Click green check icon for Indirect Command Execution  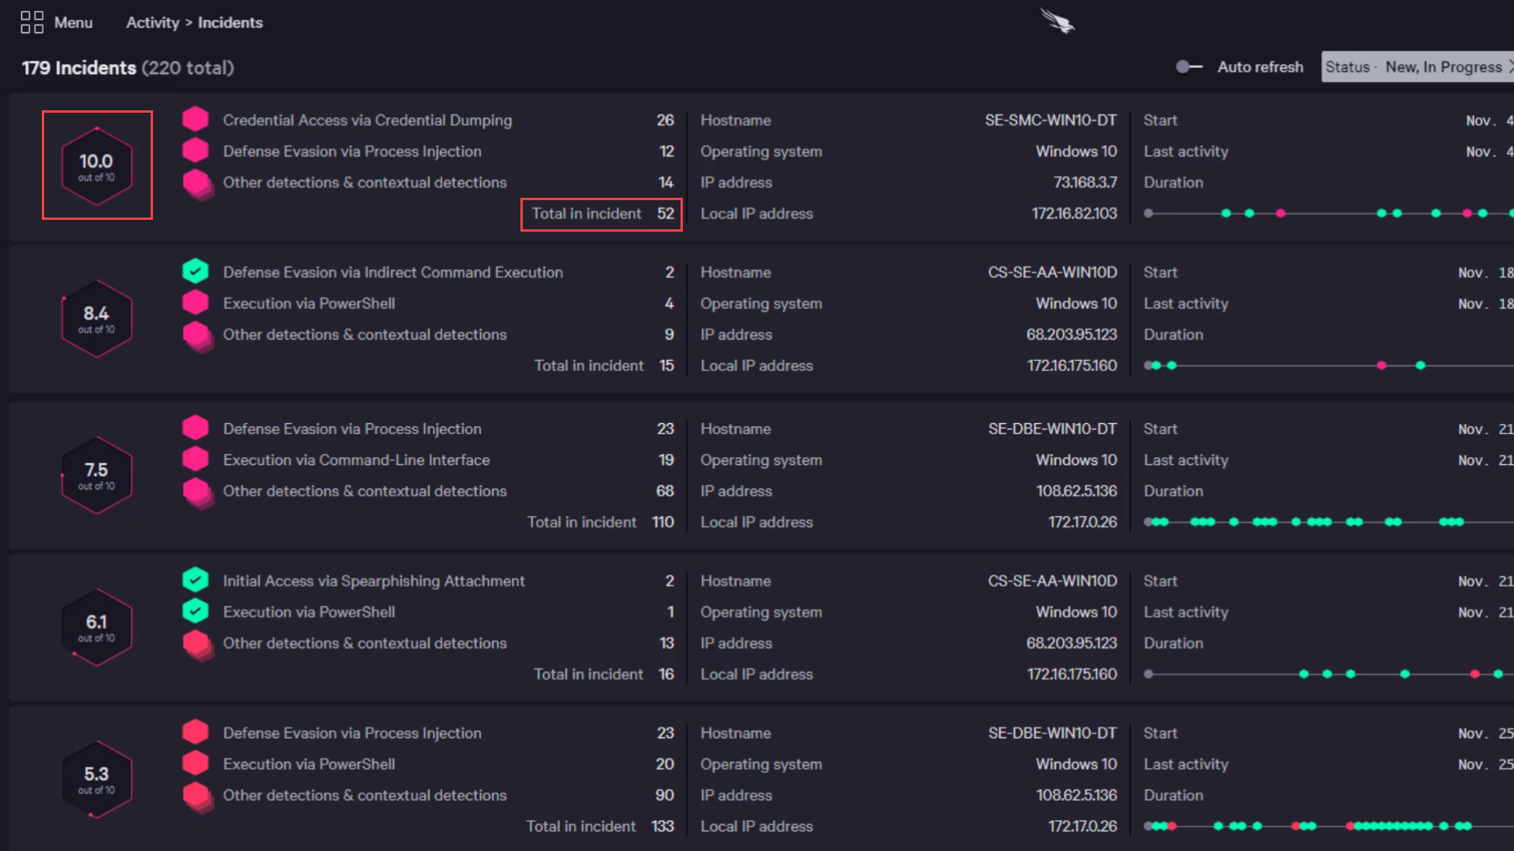[196, 272]
